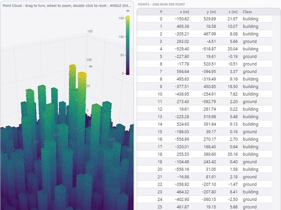Click the y value -254.91 in row 10

(x=209, y=94)
